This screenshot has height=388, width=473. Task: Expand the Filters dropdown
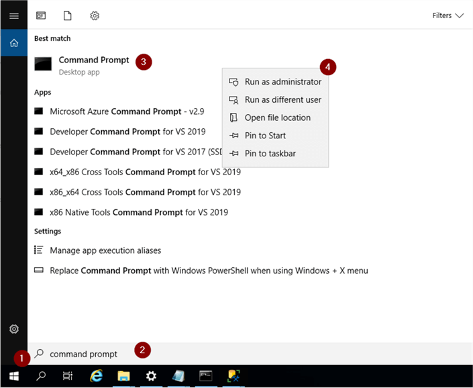coord(448,15)
